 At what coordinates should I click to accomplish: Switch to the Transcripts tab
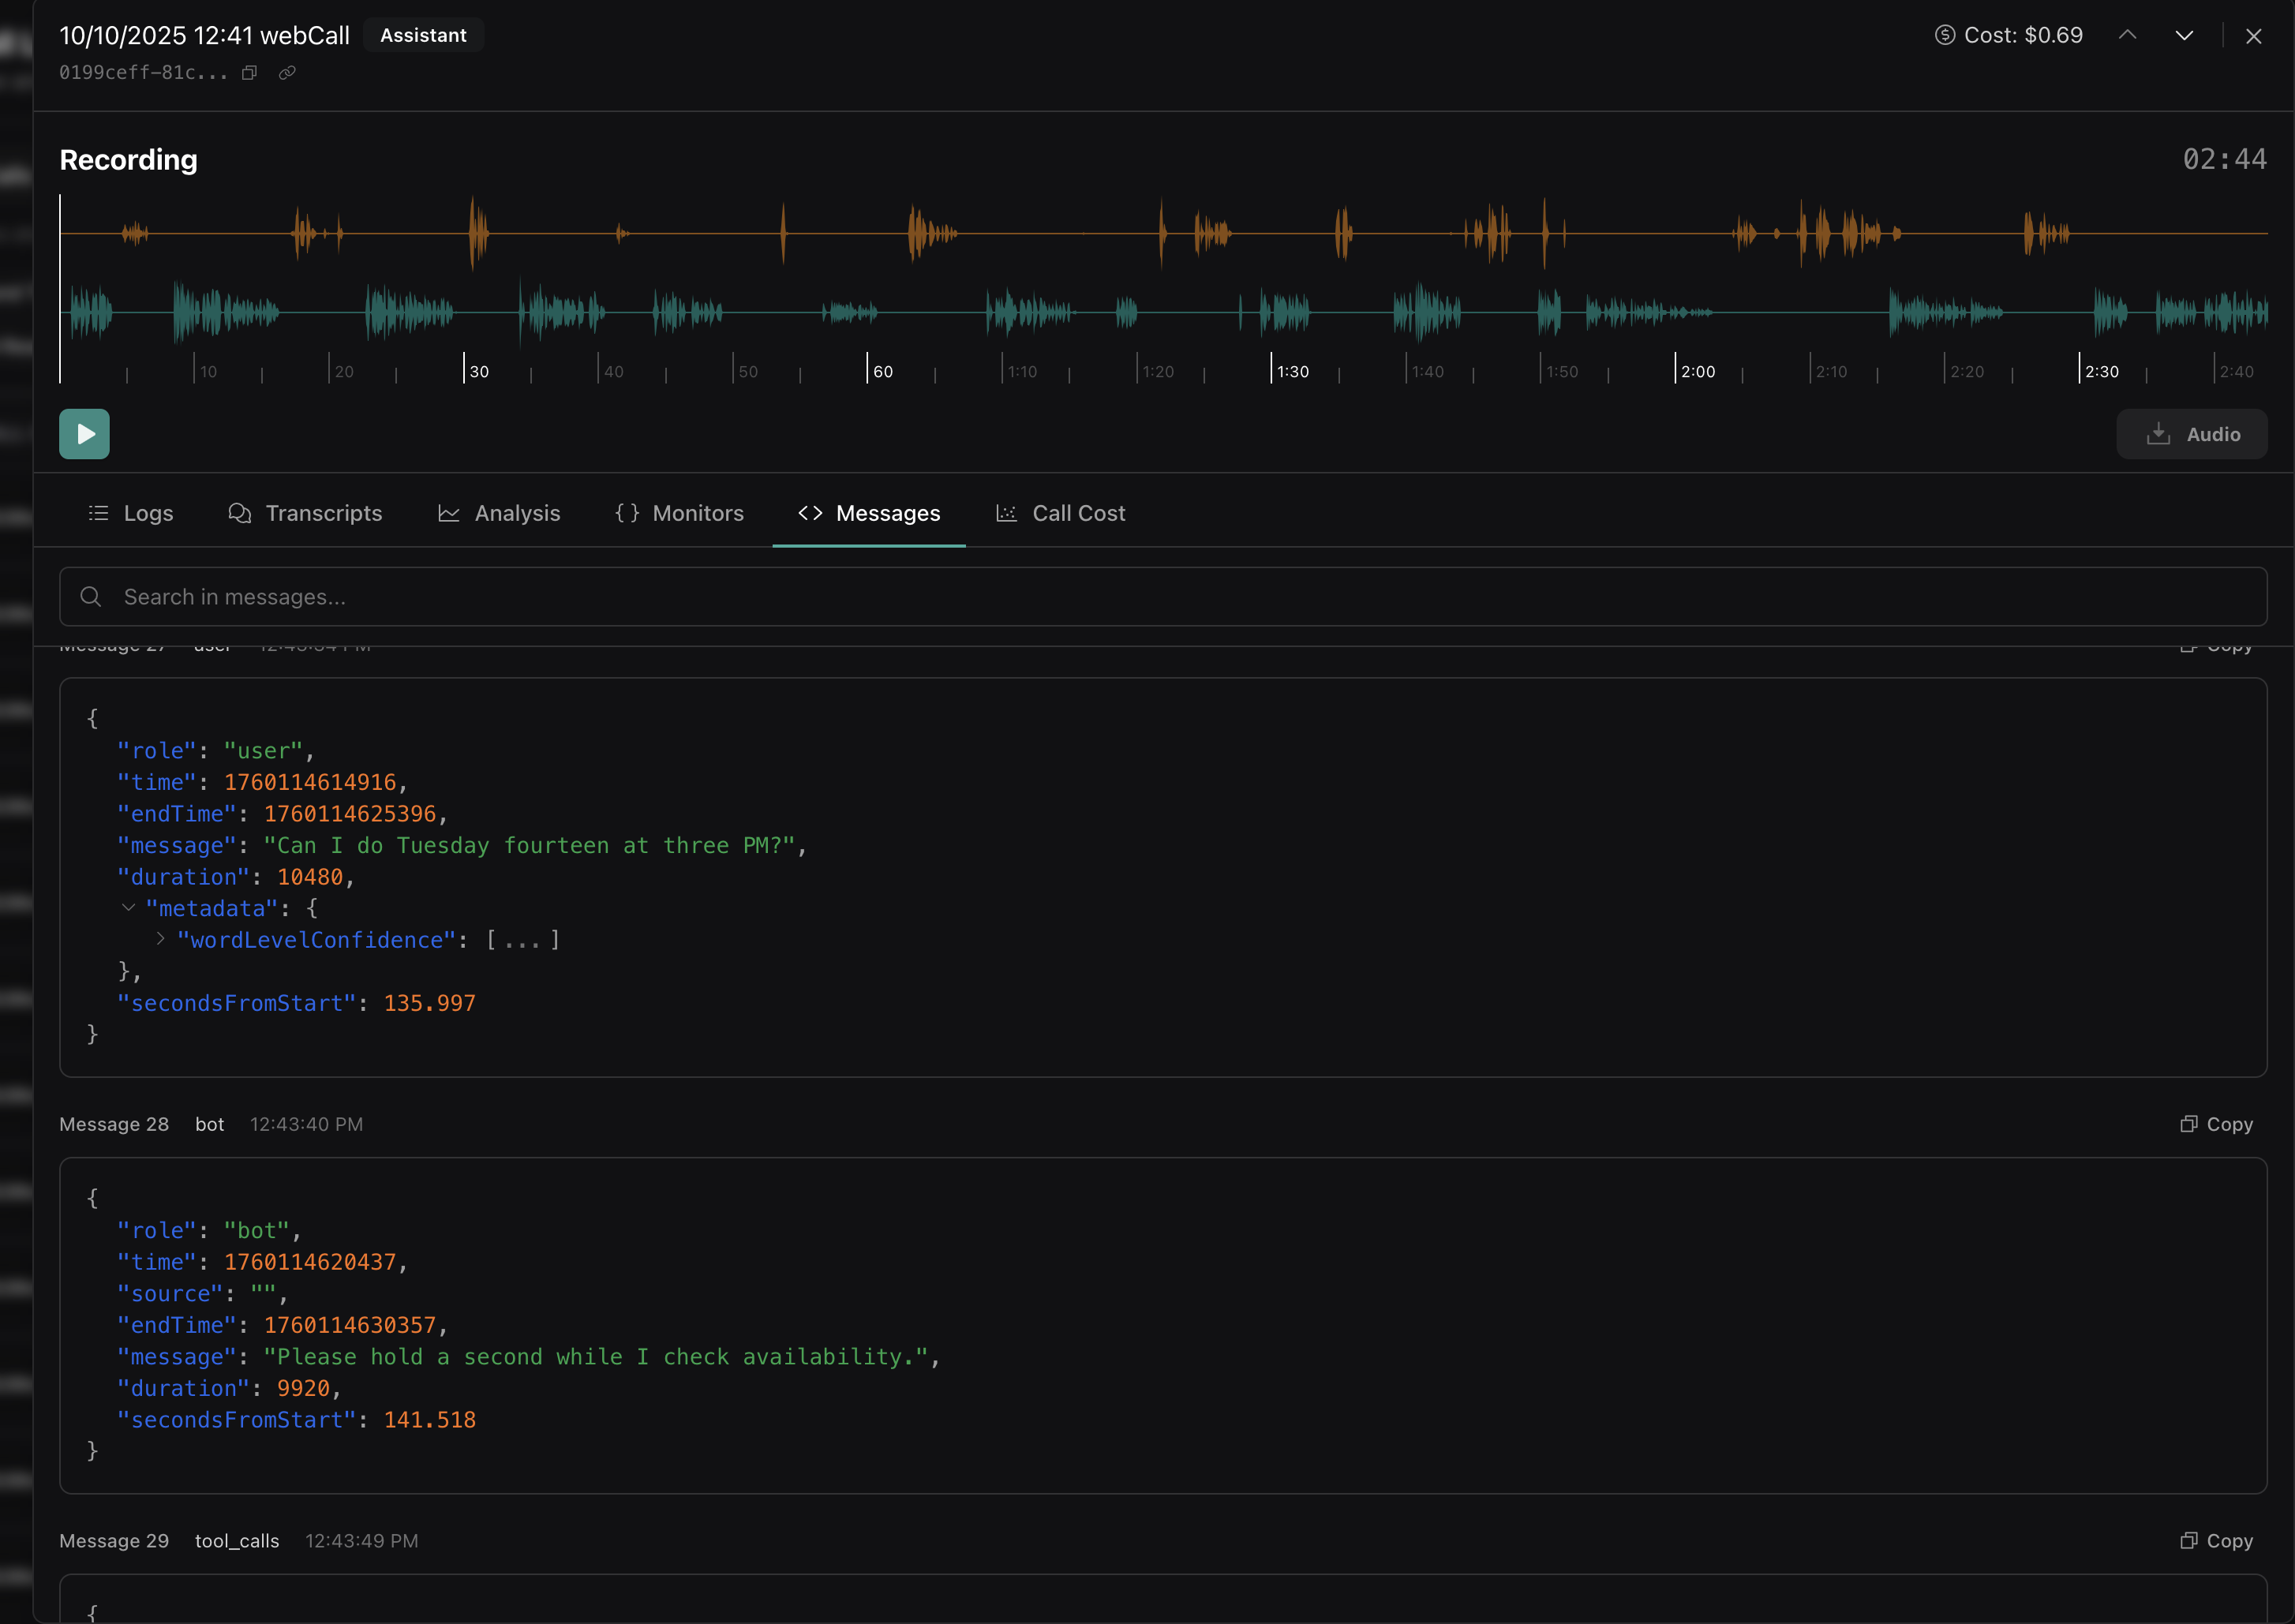tap(305, 513)
